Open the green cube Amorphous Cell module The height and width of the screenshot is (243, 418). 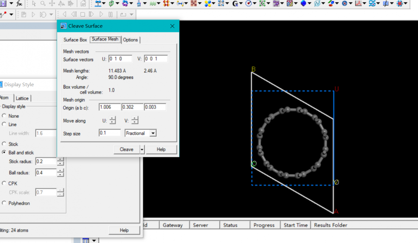111,3
